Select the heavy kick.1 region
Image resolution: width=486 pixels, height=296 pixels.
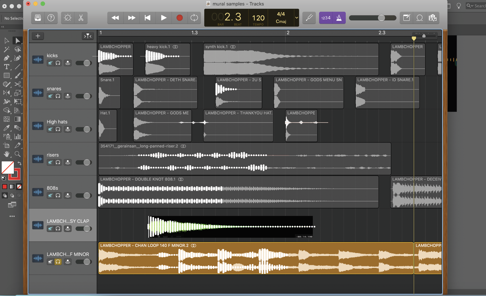pos(167,59)
